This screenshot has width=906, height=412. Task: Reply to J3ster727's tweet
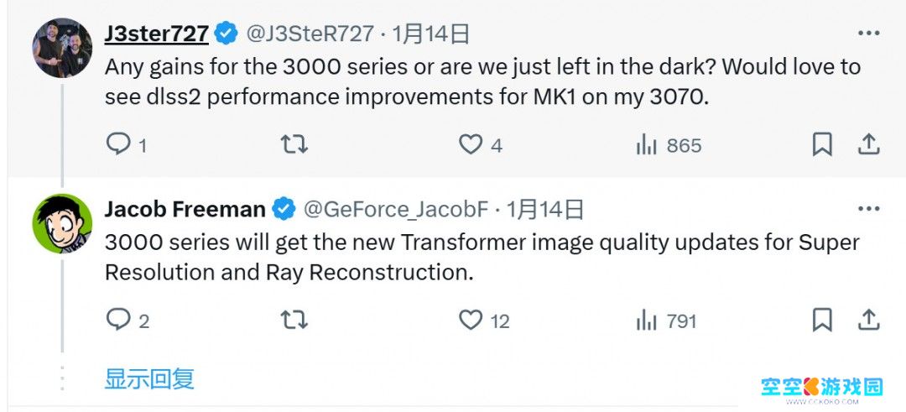(x=117, y=145)
